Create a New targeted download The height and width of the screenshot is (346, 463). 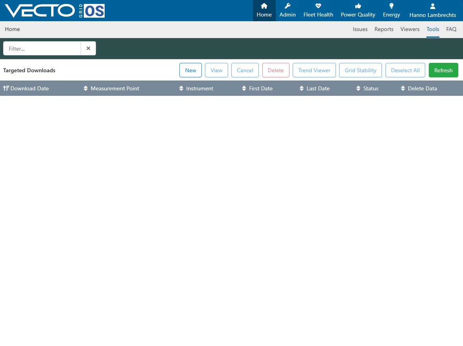coord(190,70)
